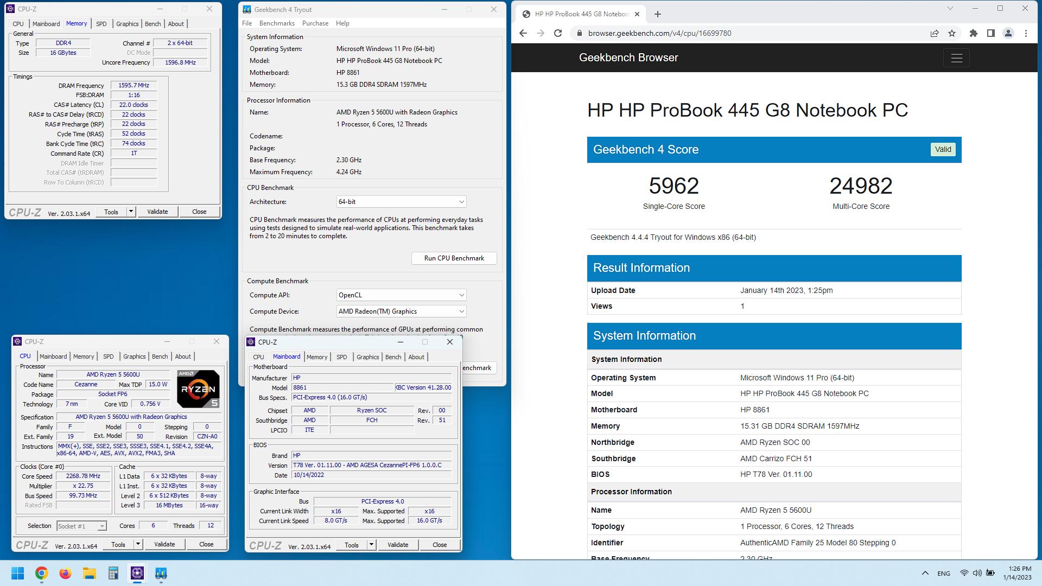Viewport: 1042px width, 586px height.
Task: Click the Valid badge on score
Action: coord(943,150)
